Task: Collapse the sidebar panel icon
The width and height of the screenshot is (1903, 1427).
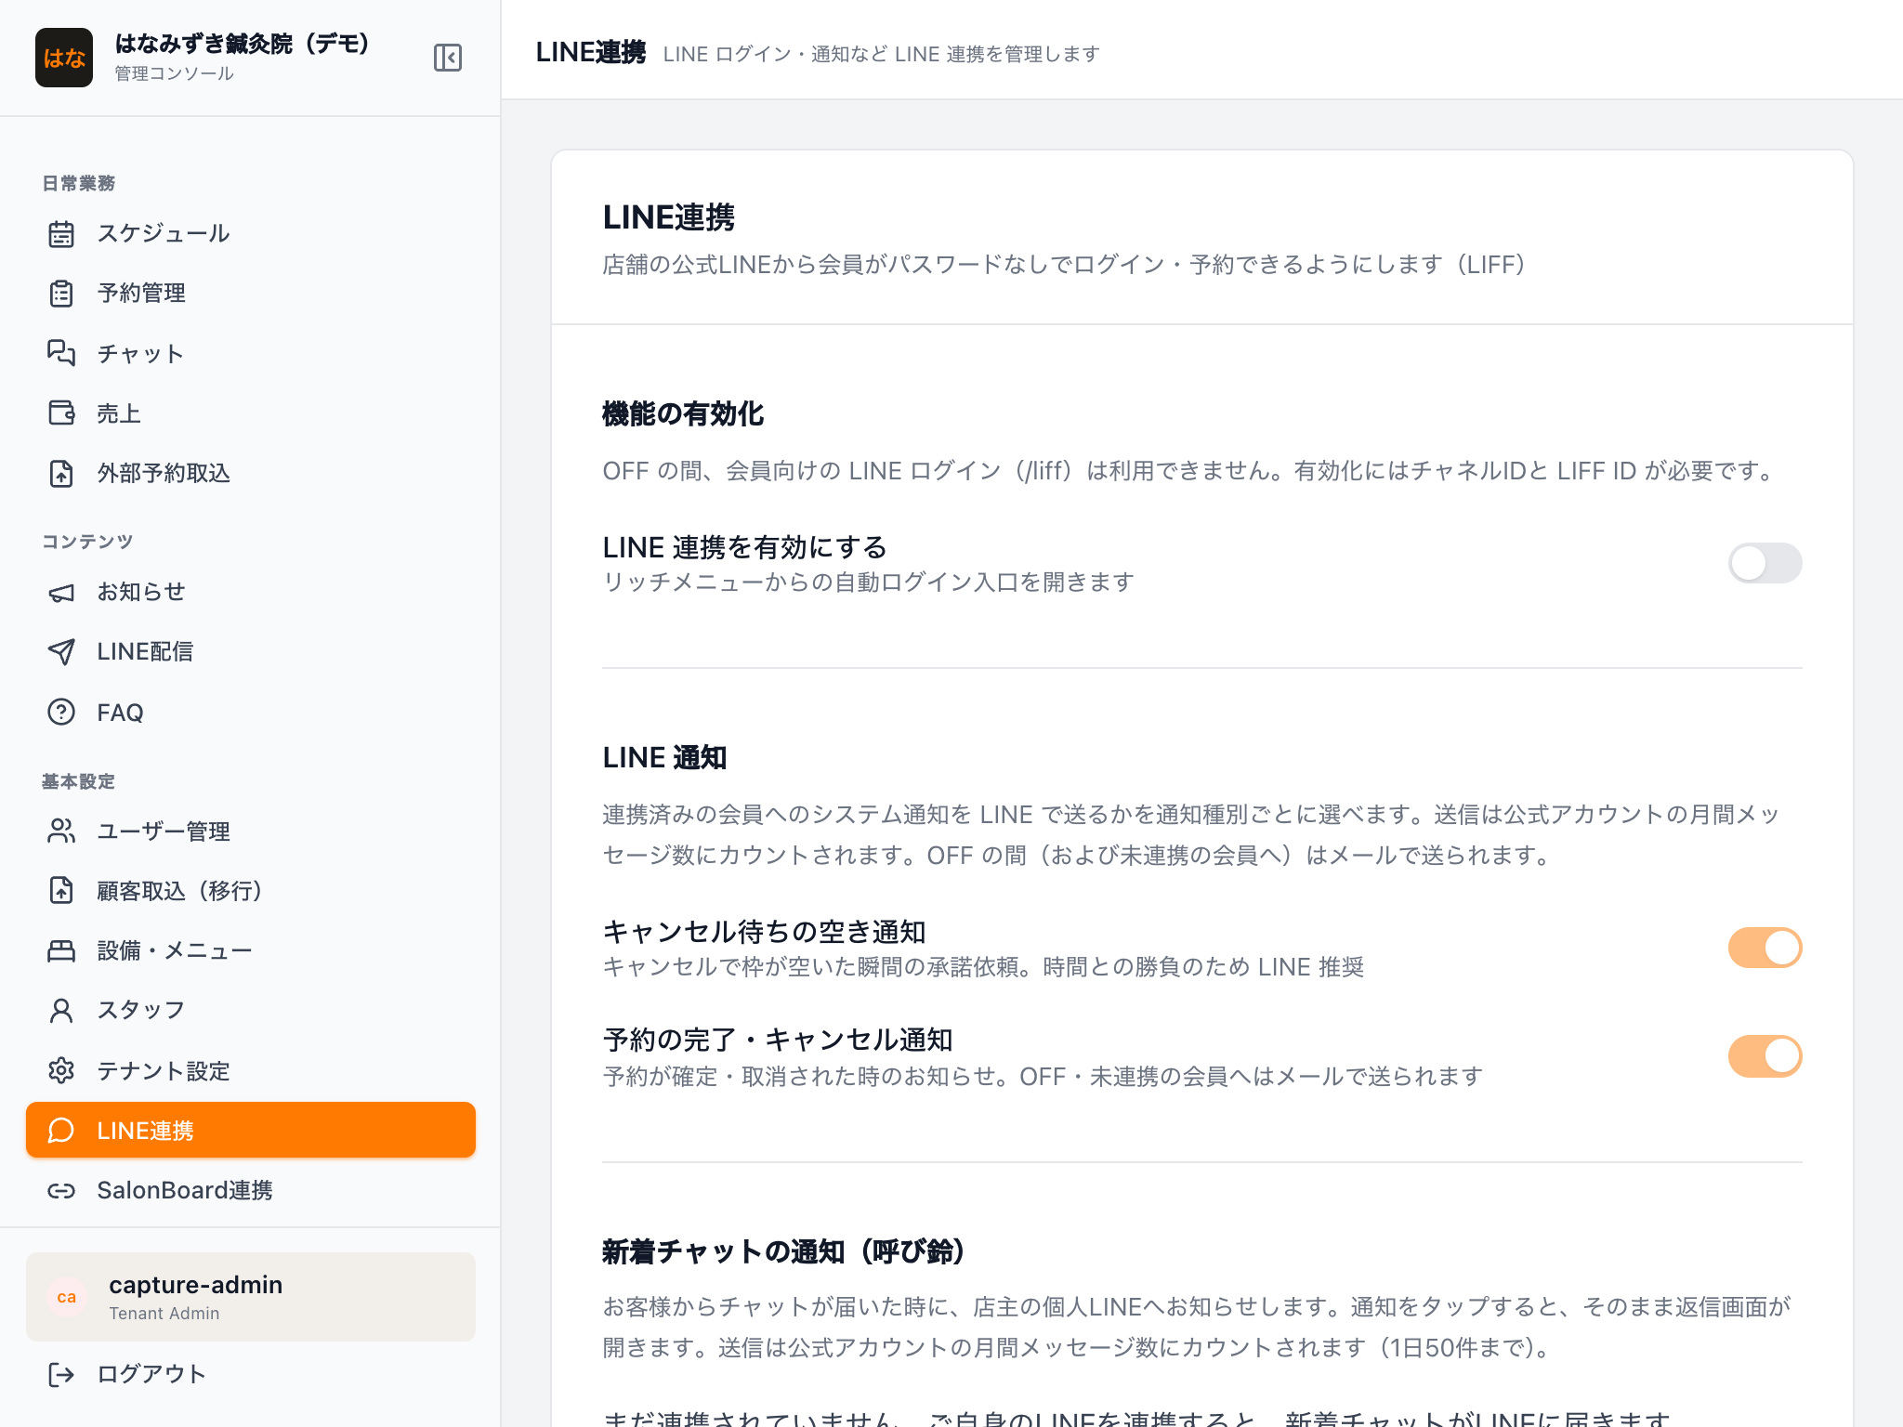Action: 448,58
